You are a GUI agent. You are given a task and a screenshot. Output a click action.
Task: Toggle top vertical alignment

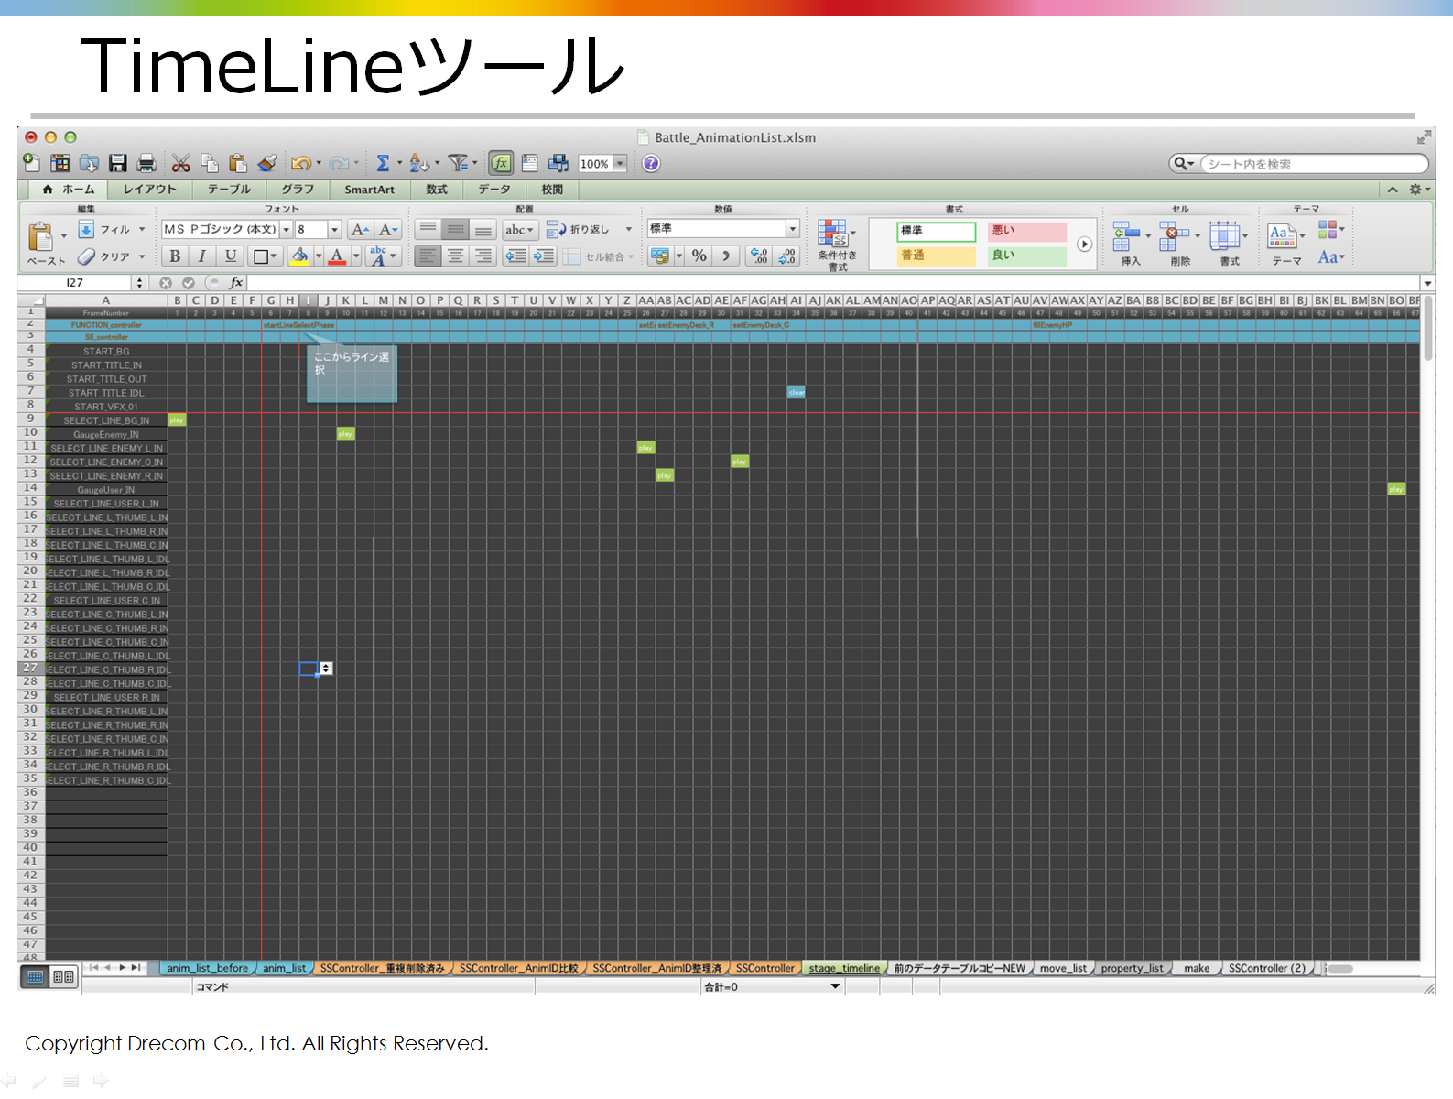(427, 229)
